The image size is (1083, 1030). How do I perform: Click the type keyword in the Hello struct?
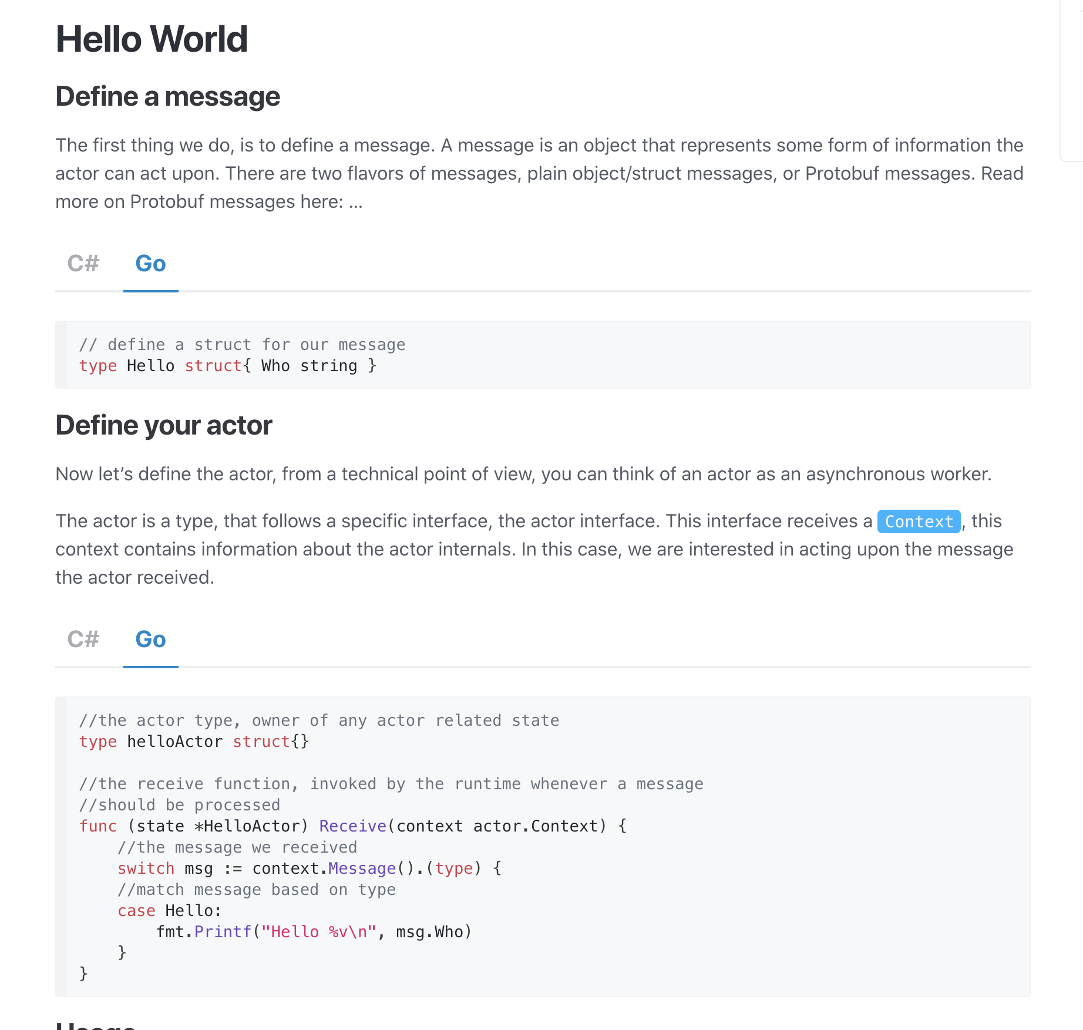97,365
